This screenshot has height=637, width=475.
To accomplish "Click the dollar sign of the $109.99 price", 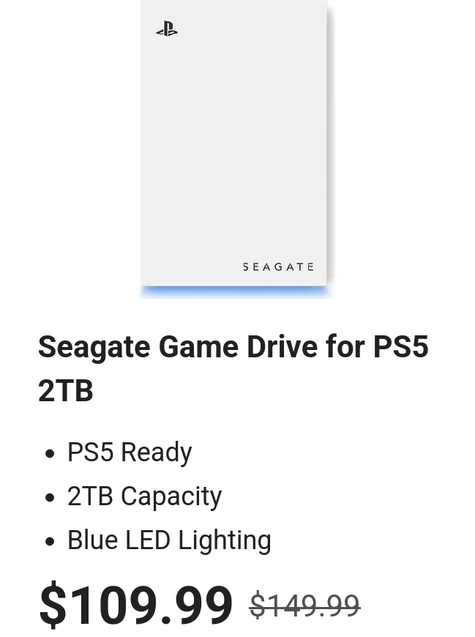I will 52,606.
